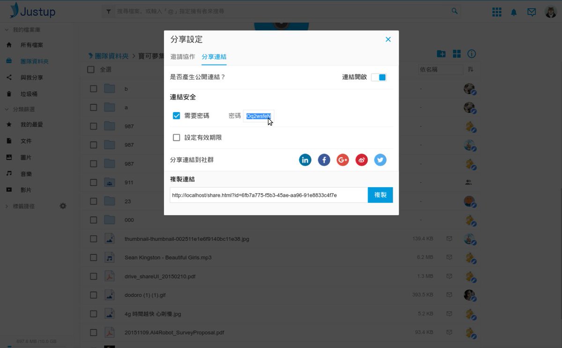562x348 pixels.
Task: Click the Google+ share icon
Action: coord(342,159)
